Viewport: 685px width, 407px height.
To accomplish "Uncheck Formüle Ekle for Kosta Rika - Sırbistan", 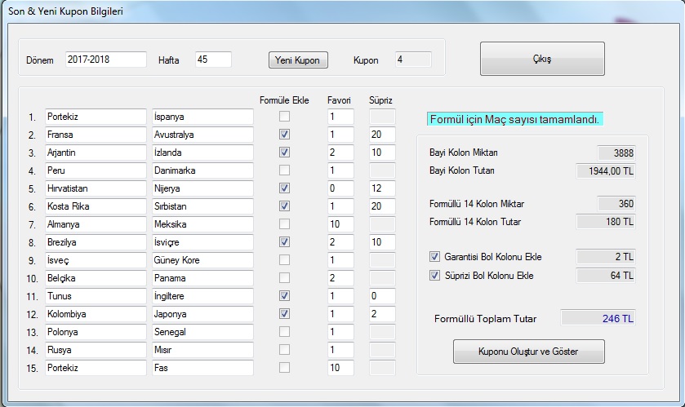I will point(284,206).
